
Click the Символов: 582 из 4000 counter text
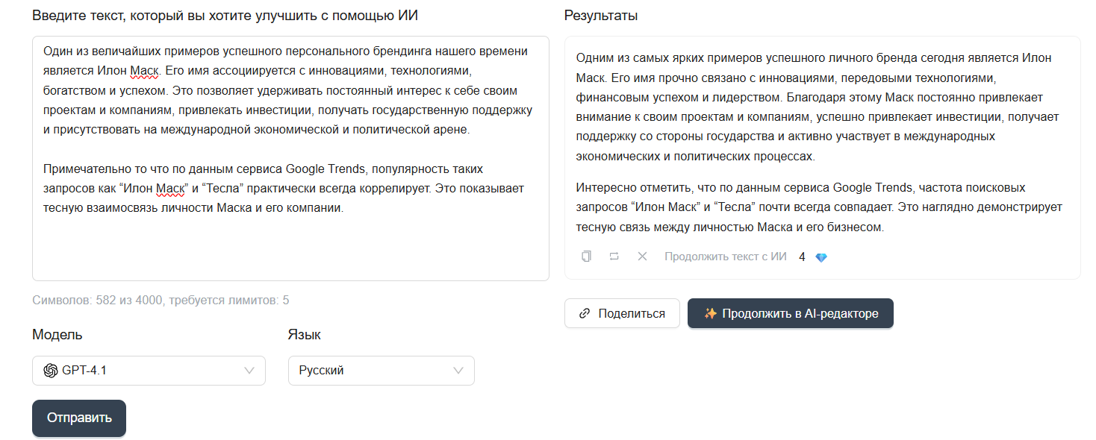[x=161, y=301]
